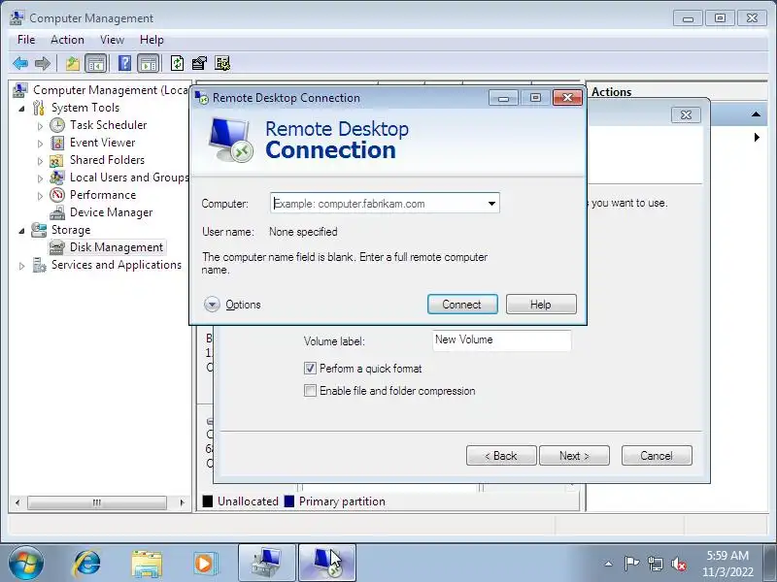Cancel the New Volume wizard
The height and width of the screenshot is (582, 777).
coord(657,455)
